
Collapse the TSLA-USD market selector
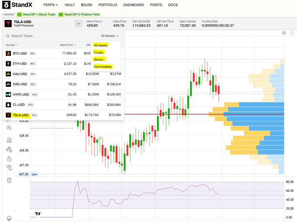(79, 24)
